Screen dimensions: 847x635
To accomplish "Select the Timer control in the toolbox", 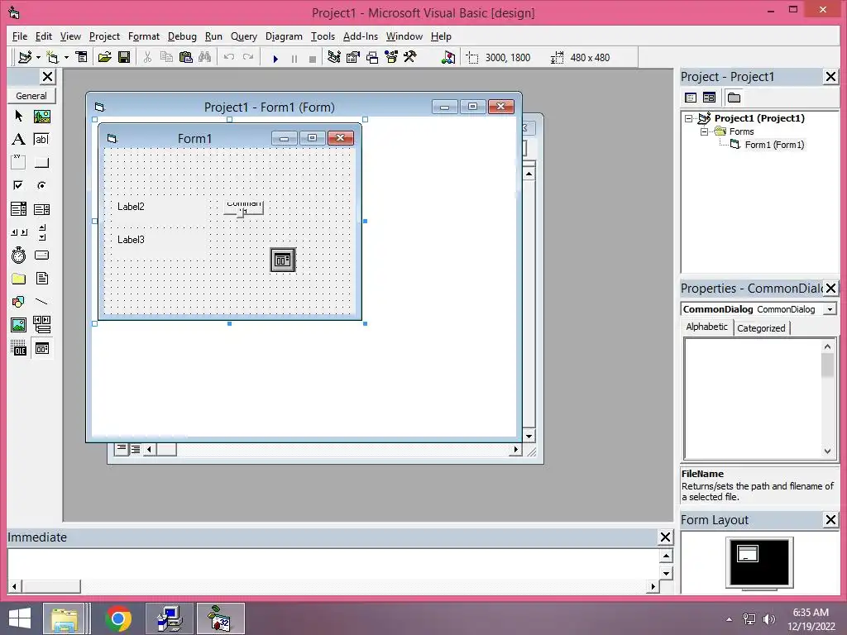I will [x=18, y=255].
